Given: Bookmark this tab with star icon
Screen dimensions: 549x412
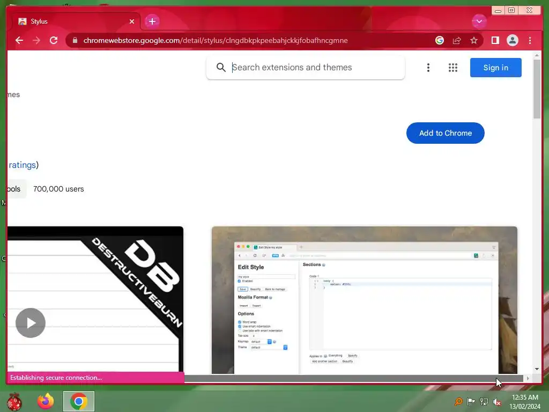Looking at the screenshot, I should [474, 40].
